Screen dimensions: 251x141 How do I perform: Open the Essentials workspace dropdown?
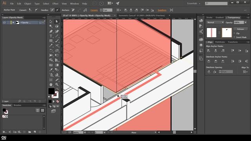(x=193, y=4)
